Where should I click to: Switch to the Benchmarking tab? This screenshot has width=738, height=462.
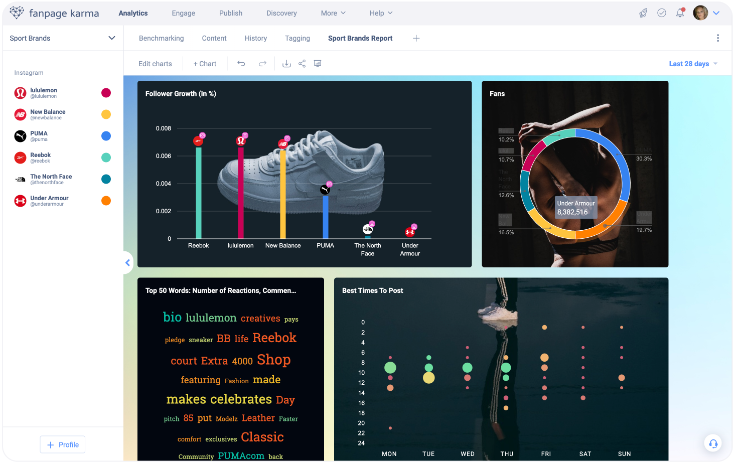[161, 38]
